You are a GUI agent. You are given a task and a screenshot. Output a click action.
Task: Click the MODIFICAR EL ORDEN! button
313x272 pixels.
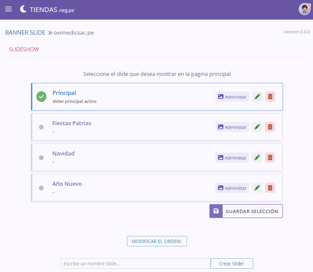157,241
